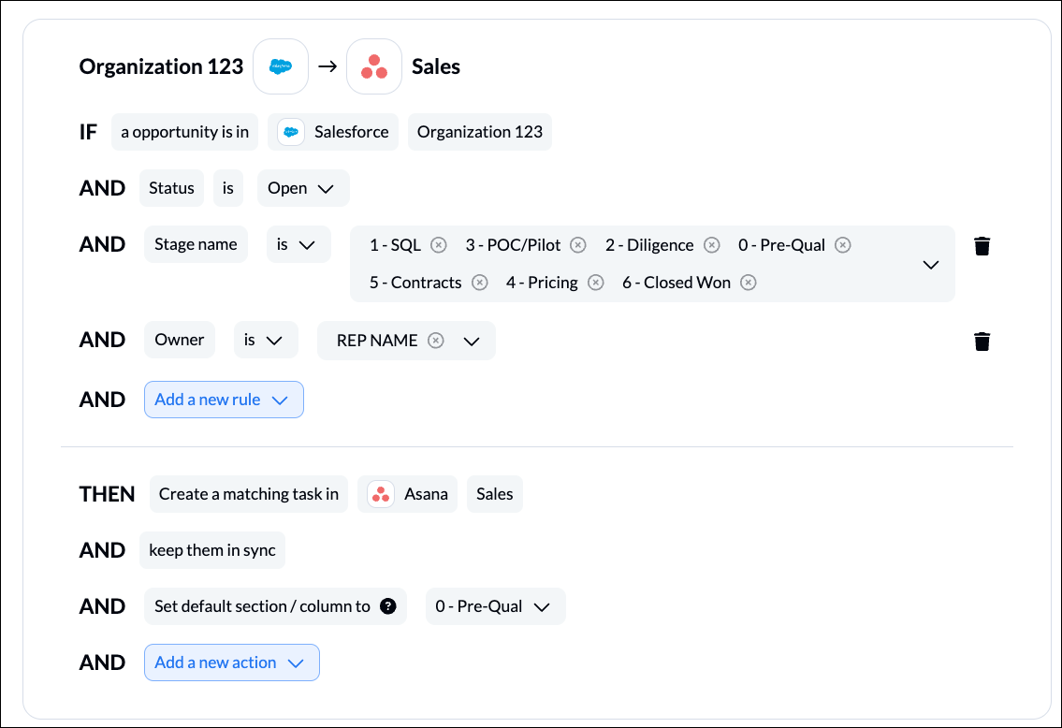The width and height of the screenshot is (1062, 728).
Task: Click the Organization 123 header title
Action: pyautogui.click(x=161, y=66)
